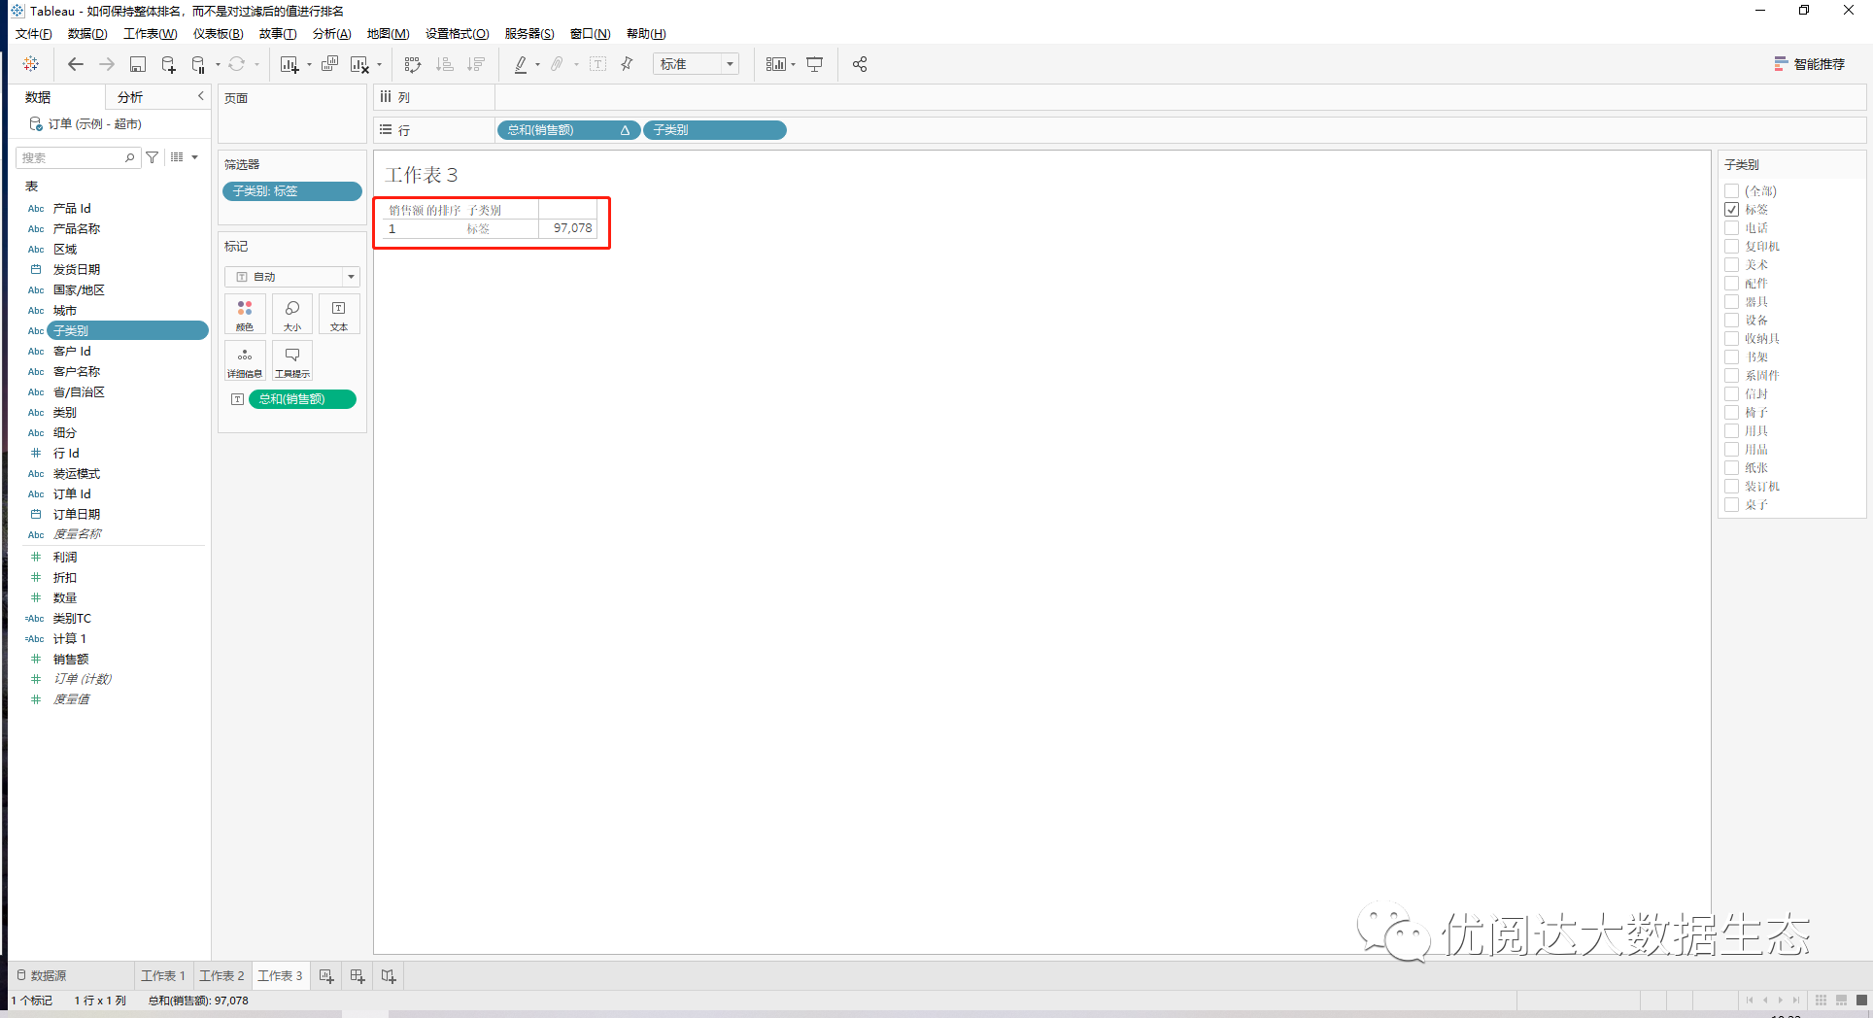Collapse the data pane arrow
This screenshot has width=1873, height=1018.
click(x=201, y=96)
